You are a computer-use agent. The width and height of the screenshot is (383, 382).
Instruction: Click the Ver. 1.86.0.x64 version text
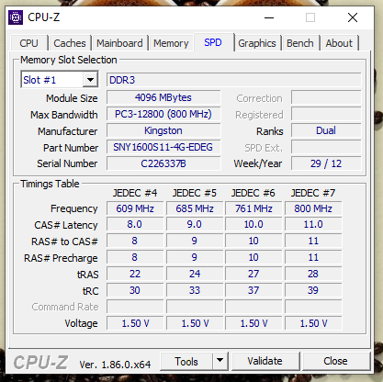(x=115, y=365)
